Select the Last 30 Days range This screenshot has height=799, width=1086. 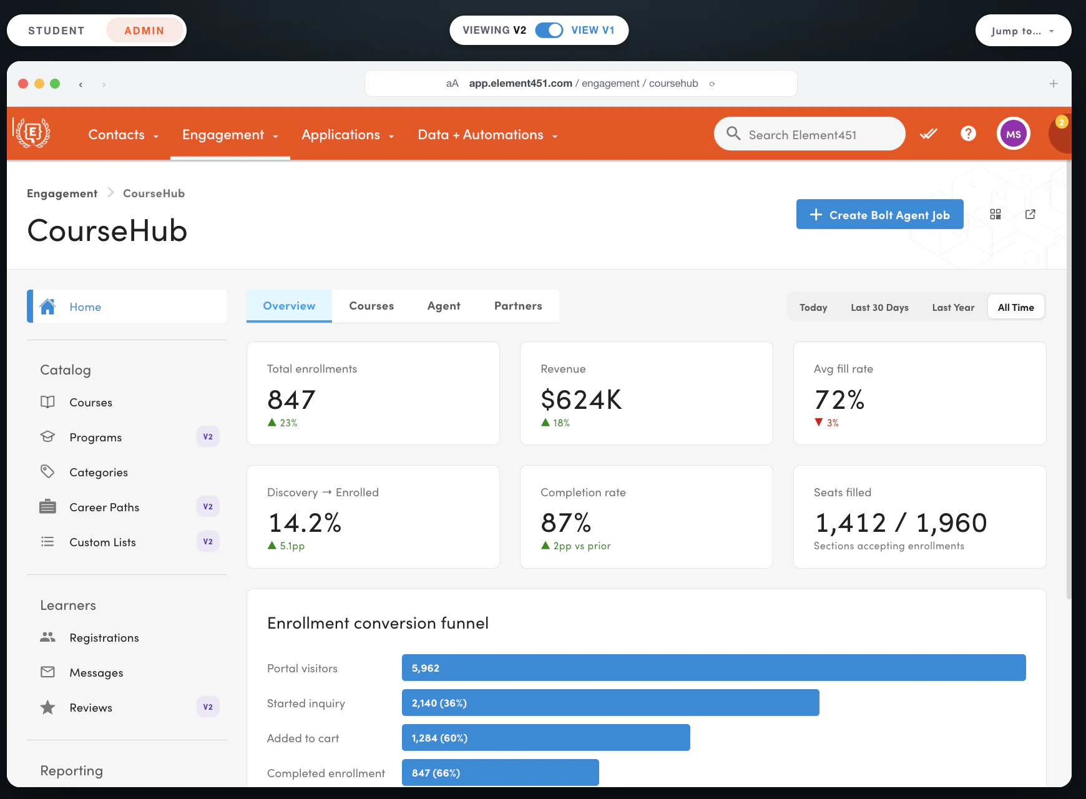(x=879, y=307)
